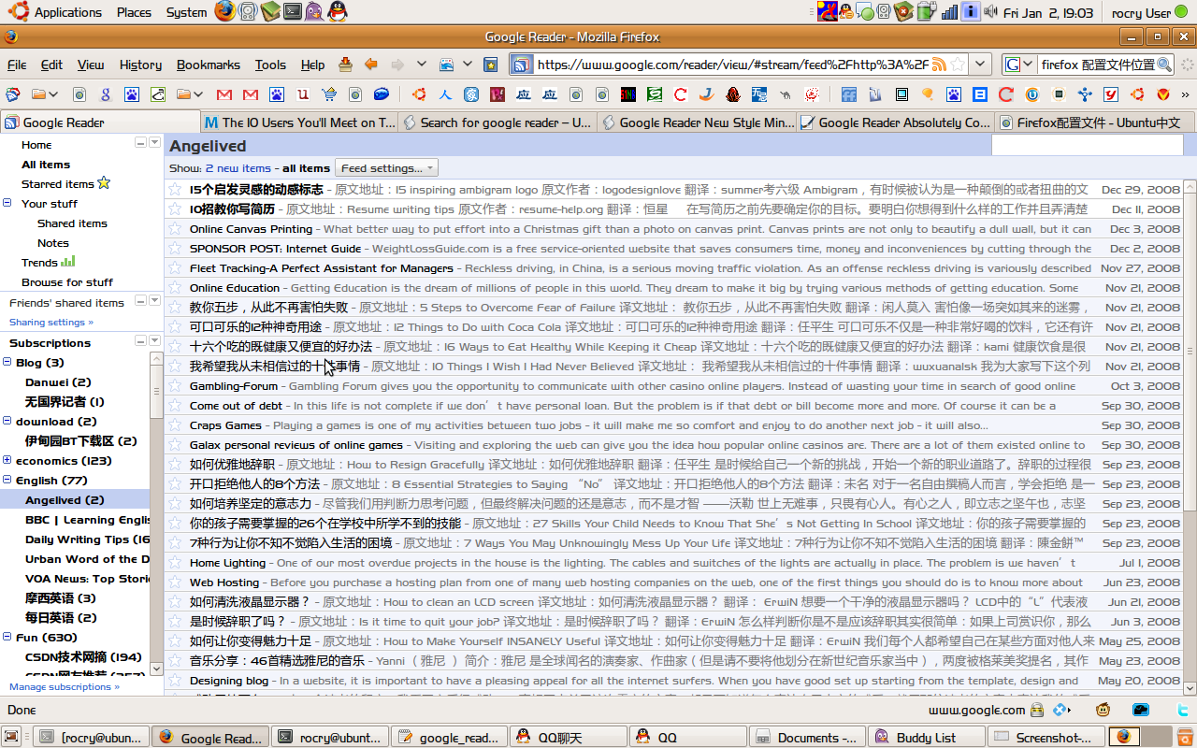The width and height of the screenshot is (1197, 748).
Task: Open the terminal launcher in the top panel
Action: [x=293, y=12]
